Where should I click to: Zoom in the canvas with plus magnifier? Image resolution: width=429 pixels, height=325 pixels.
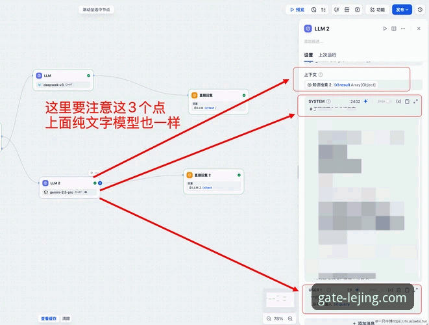coord(290,318)
